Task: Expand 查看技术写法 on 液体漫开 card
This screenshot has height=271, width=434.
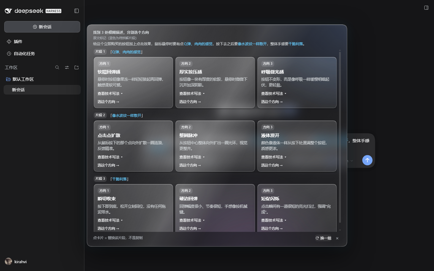Action: tap(274, 157)
